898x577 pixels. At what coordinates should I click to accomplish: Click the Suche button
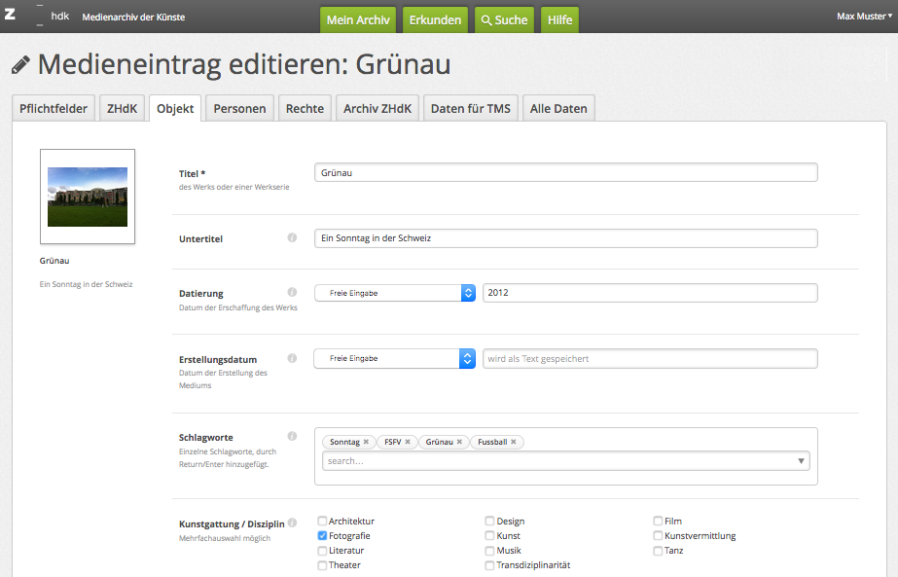coord(504,19)
